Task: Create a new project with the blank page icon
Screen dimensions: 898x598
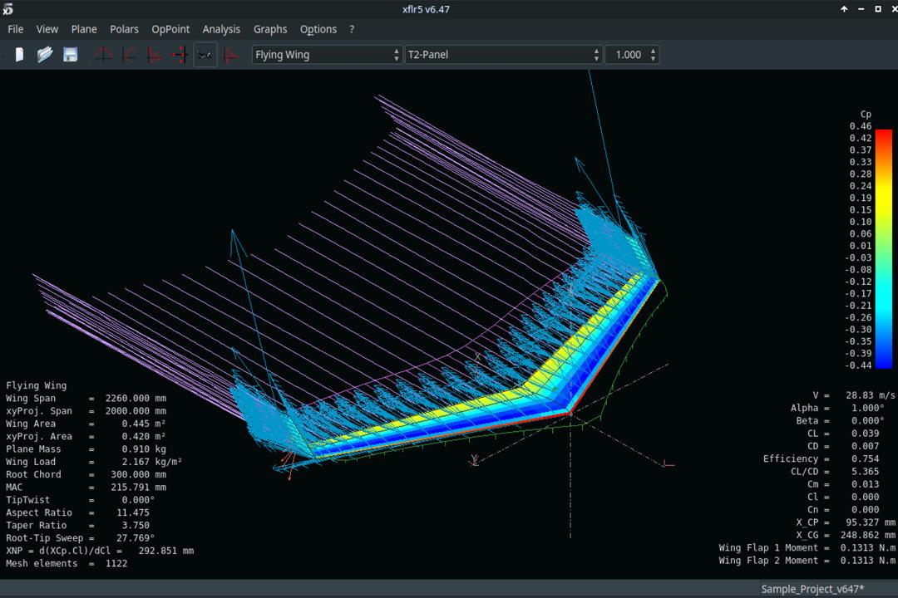Action: (x=19, y=55)
